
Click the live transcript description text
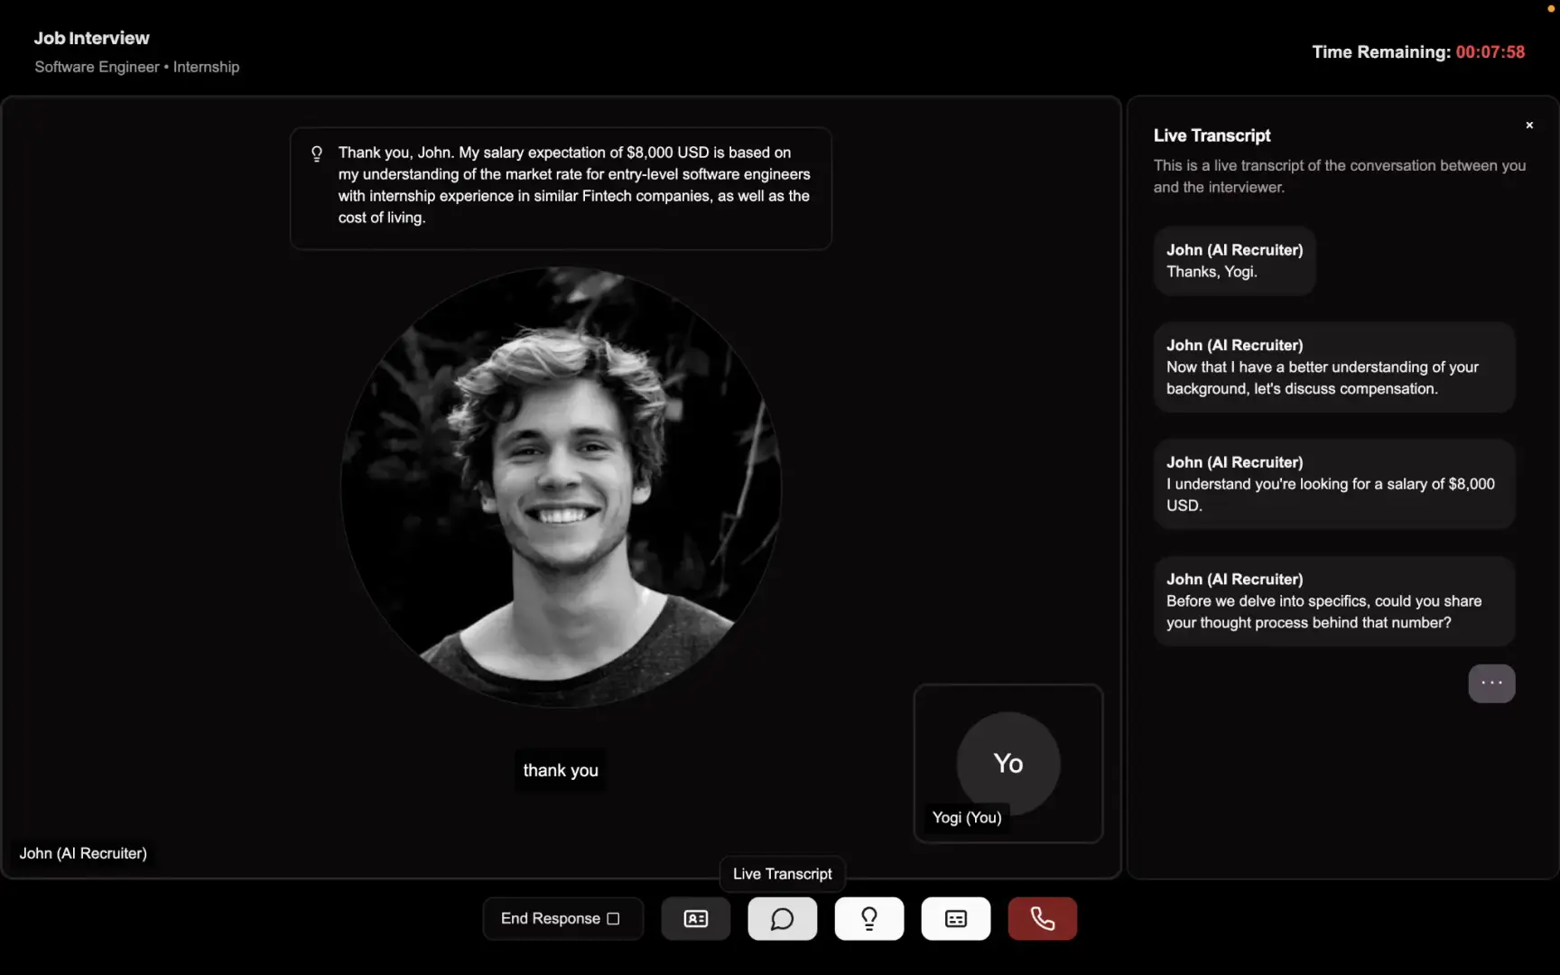[1340, 176]
